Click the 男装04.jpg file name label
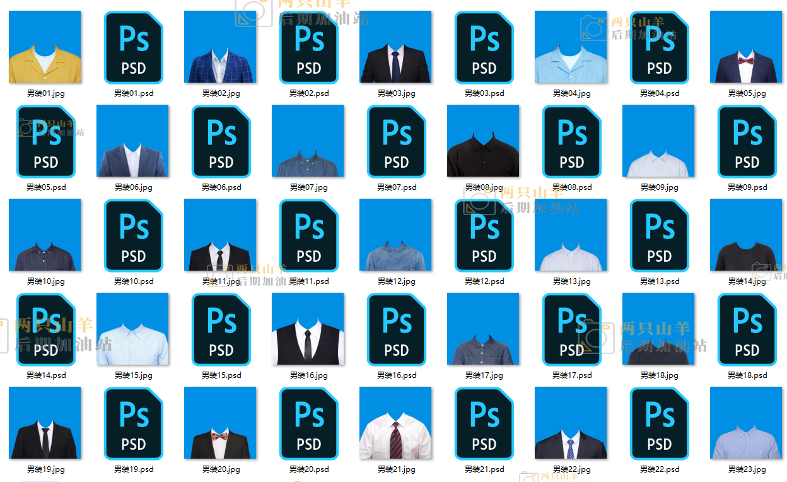The width and height of the screenshot is (787, 482). click(572, 93)
